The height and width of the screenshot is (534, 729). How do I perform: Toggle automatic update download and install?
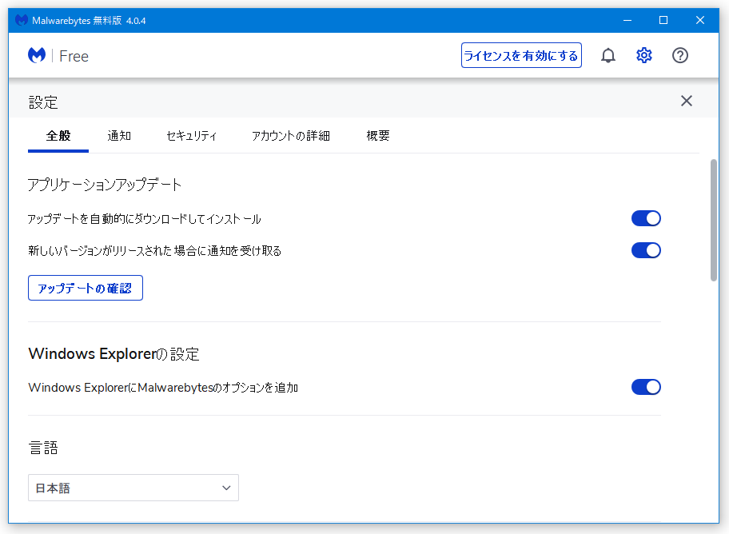(x=646, y=218)
